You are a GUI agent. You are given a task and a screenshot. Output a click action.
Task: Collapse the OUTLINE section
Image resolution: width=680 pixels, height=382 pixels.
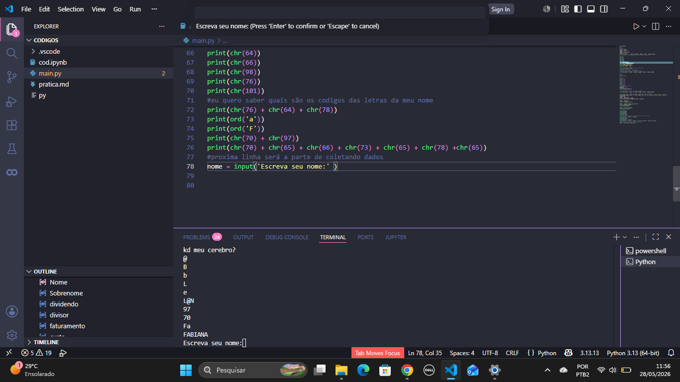[x=99, y=272]
